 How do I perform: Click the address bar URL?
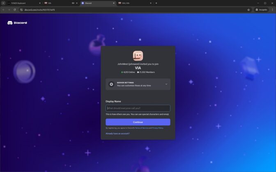pos(39,10)
